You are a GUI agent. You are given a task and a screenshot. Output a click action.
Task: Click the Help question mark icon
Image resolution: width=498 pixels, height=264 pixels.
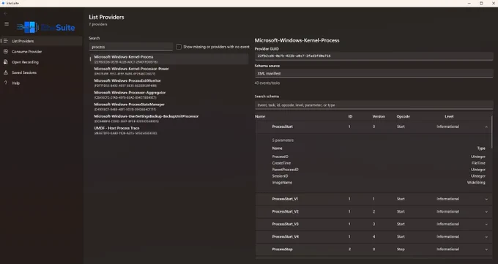[6, 83]
